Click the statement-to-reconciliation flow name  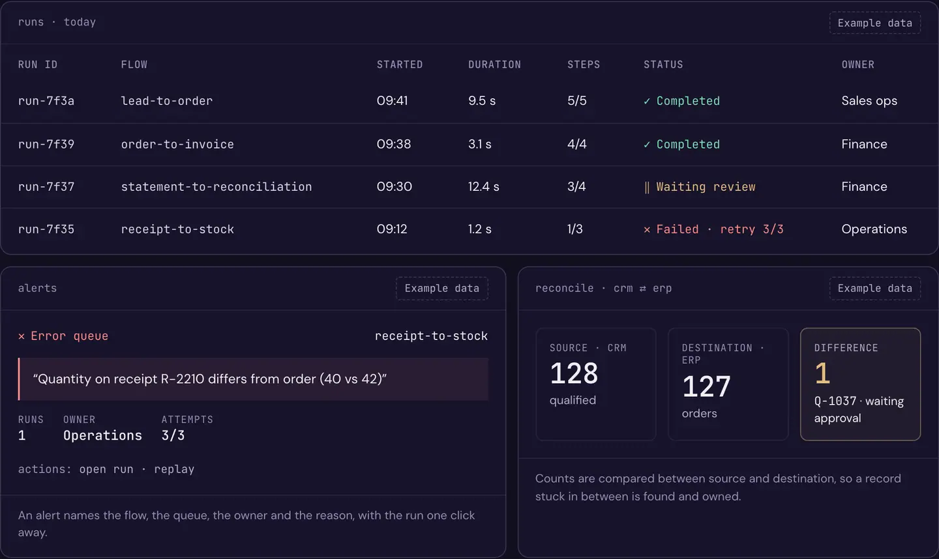click(216, 187)
